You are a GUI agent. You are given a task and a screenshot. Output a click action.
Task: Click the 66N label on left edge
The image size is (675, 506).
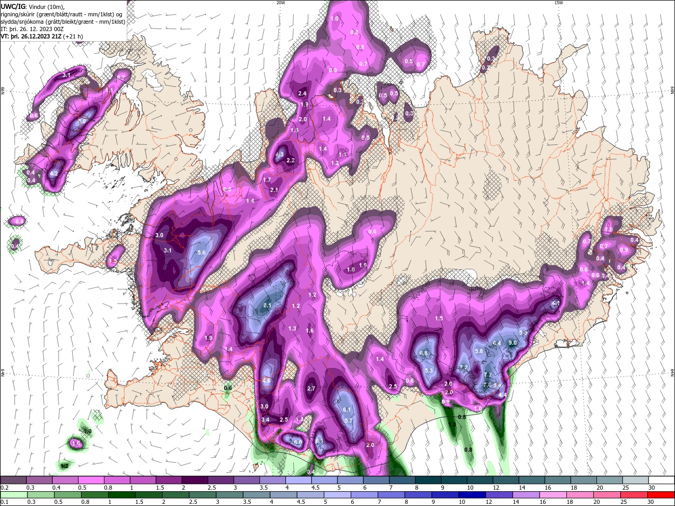tap(3, 91)
